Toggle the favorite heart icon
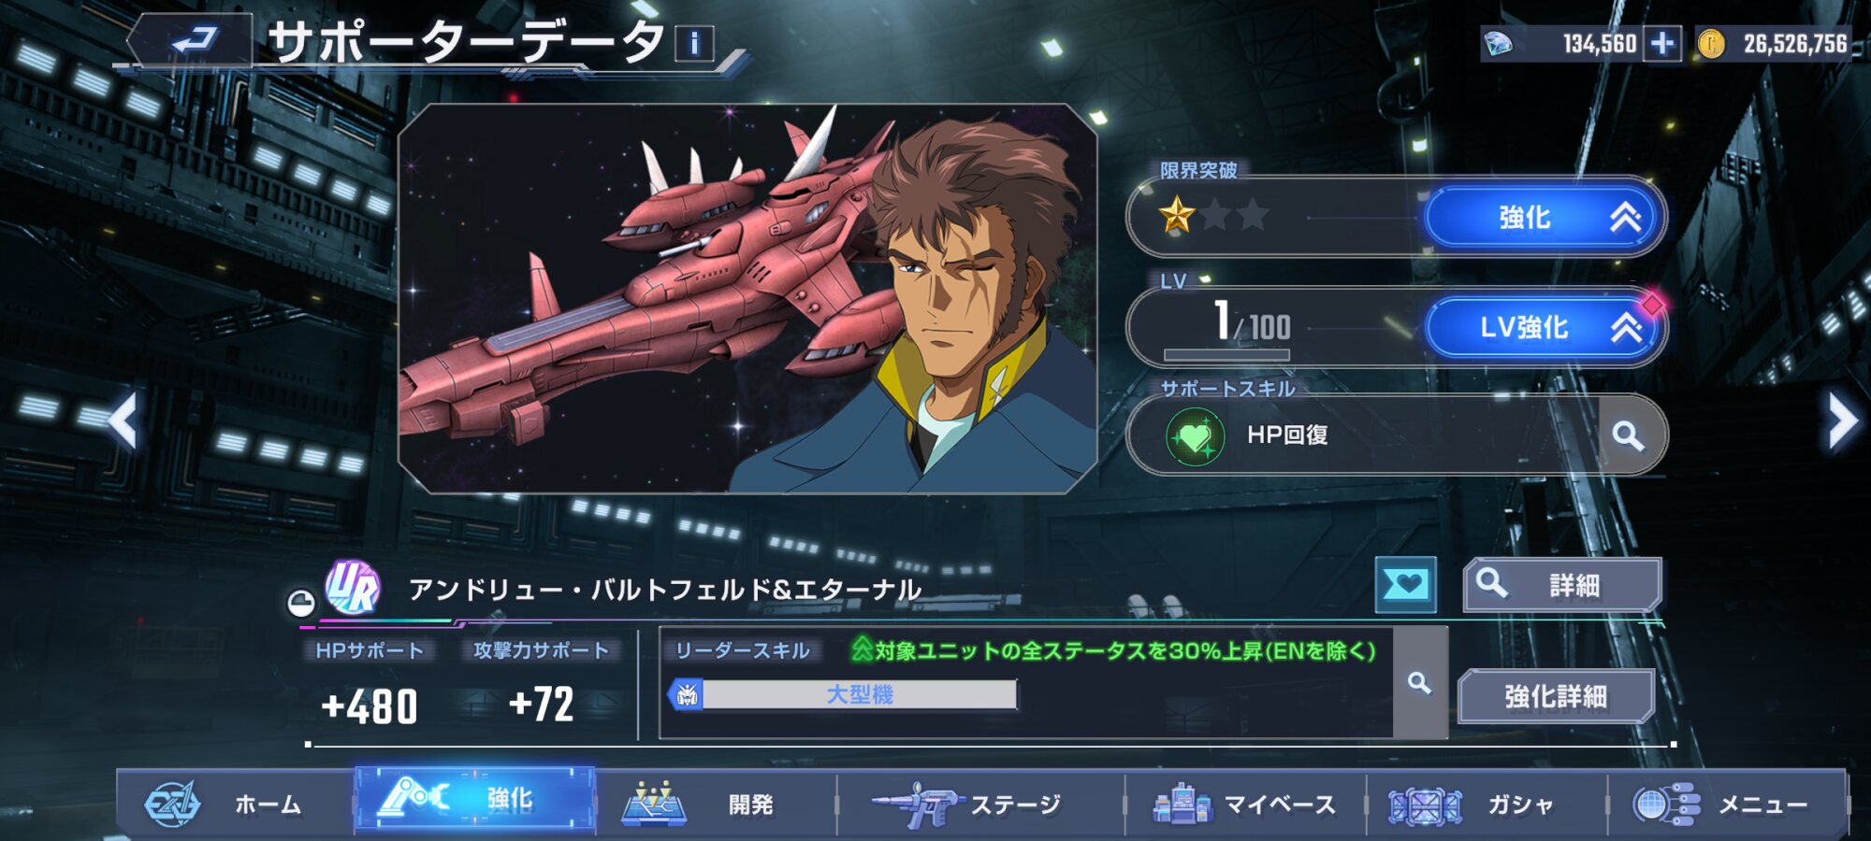This screenshot has height=841, width=1871. [1405, 585]
